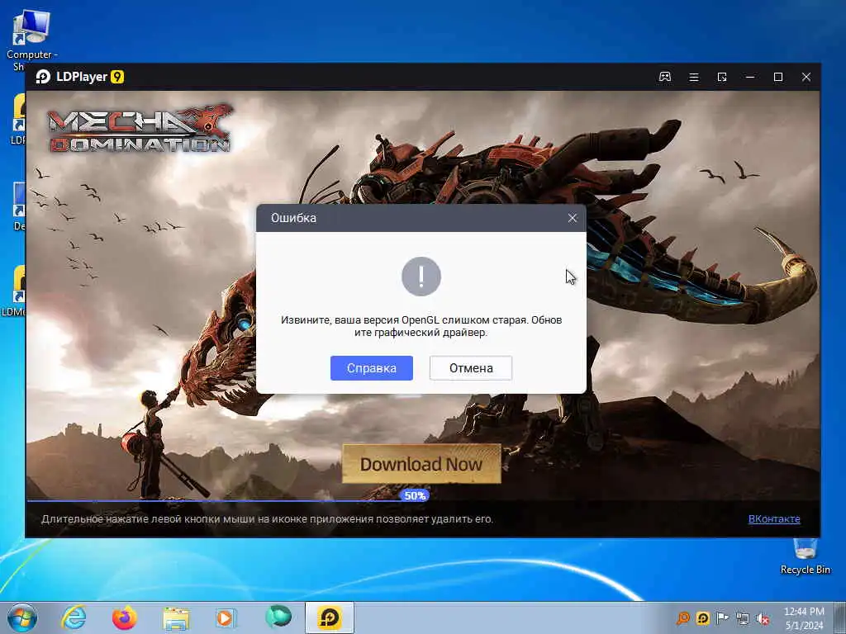Open Windows Explorer from taskbar
The width and height of the screenshot is (846, 634).
pos(176,617)
